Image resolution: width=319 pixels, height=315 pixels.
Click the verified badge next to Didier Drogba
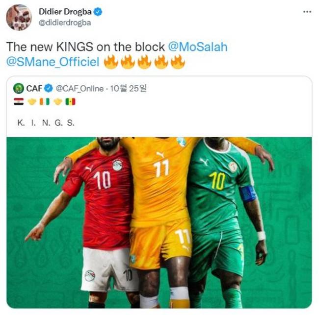[98, 12]
